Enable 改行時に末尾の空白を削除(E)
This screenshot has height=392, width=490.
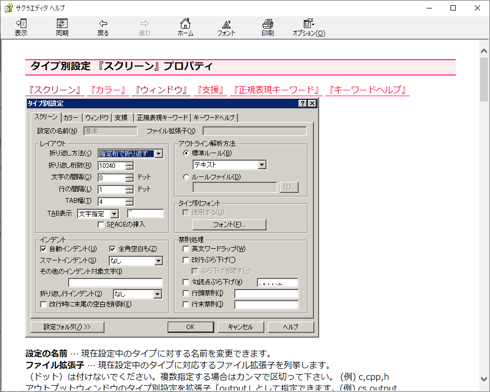pyautogui.click(x=43, y=304)
